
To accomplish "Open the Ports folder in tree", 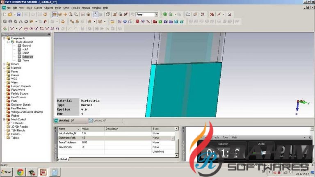I will tap(14, 101).
